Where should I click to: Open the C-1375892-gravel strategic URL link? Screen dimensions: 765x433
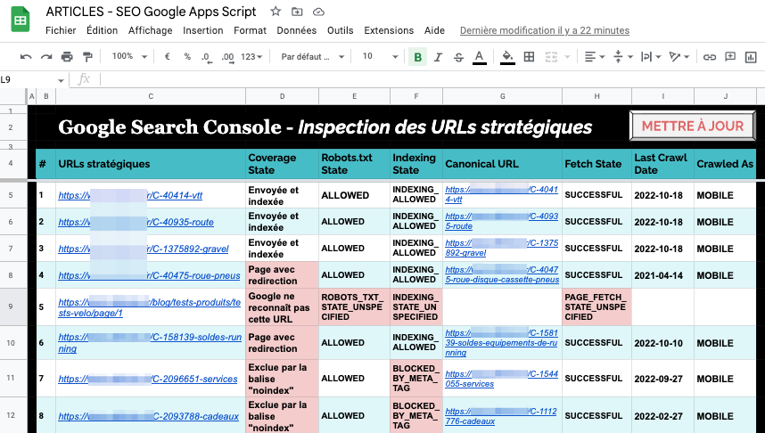tap(144, 249)
